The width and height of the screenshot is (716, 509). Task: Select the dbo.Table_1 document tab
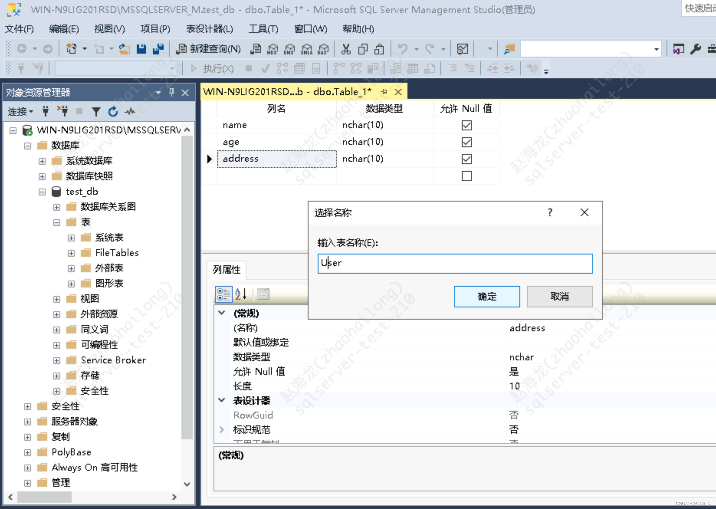point(287,92)
